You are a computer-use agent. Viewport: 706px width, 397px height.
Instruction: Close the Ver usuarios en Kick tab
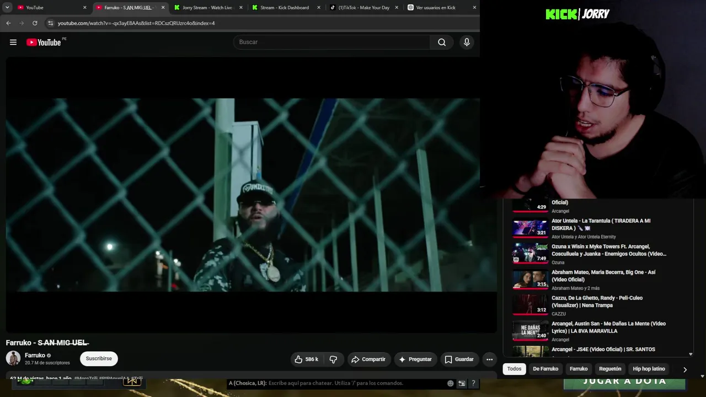coord(474,8)
